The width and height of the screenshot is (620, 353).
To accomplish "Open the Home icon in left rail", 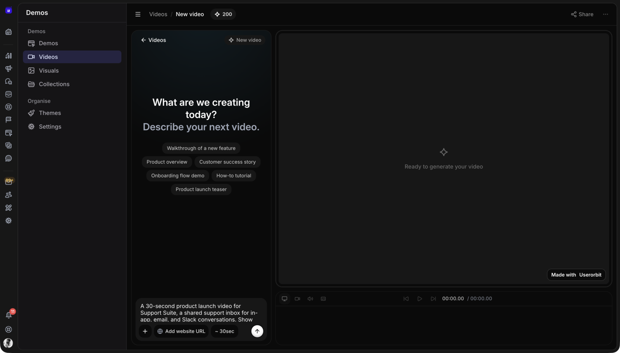I will tap(9, 32).
